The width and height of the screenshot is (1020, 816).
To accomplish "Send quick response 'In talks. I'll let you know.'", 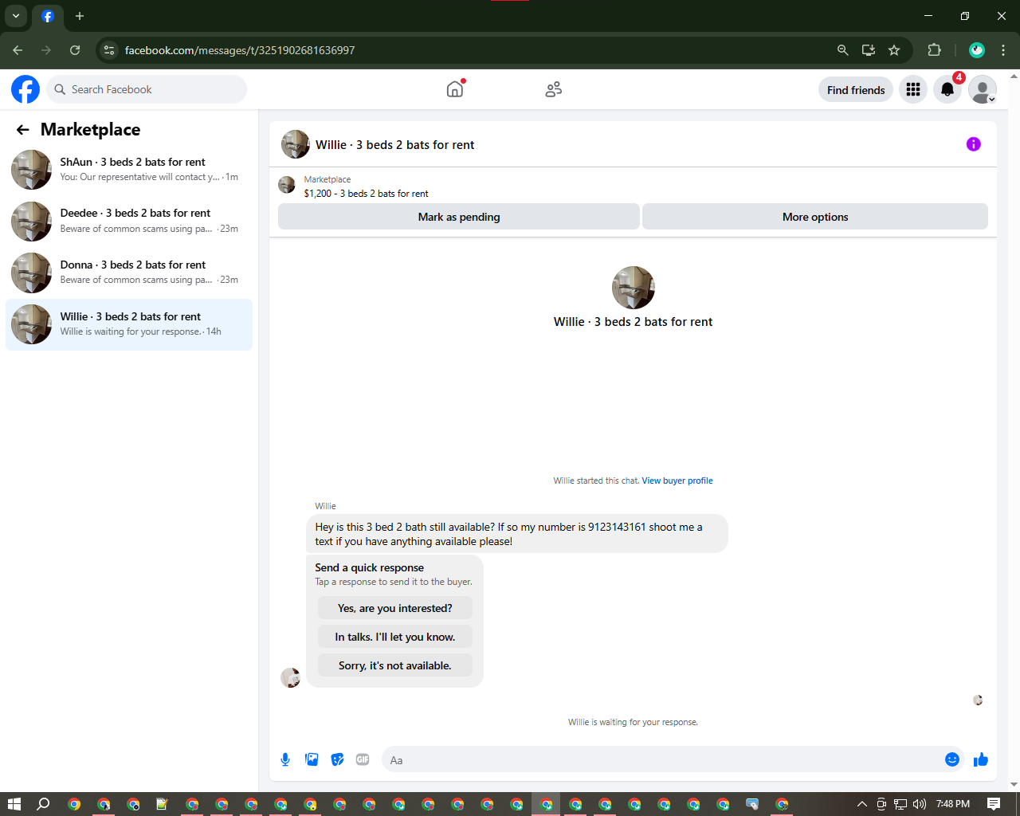I will pos(395,637).
